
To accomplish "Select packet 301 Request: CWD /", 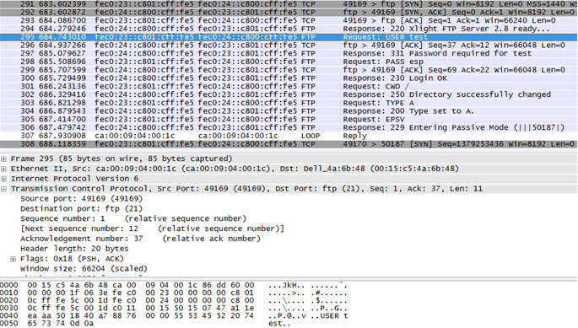I will coord(289,86).
